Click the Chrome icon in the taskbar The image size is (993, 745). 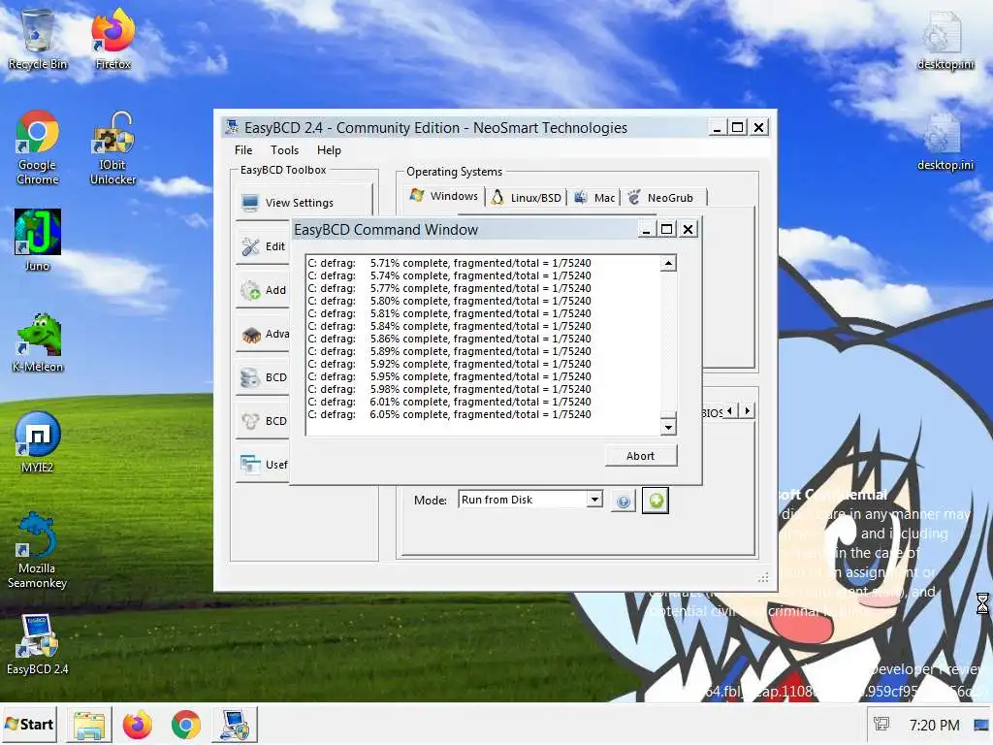pos(185,725)
